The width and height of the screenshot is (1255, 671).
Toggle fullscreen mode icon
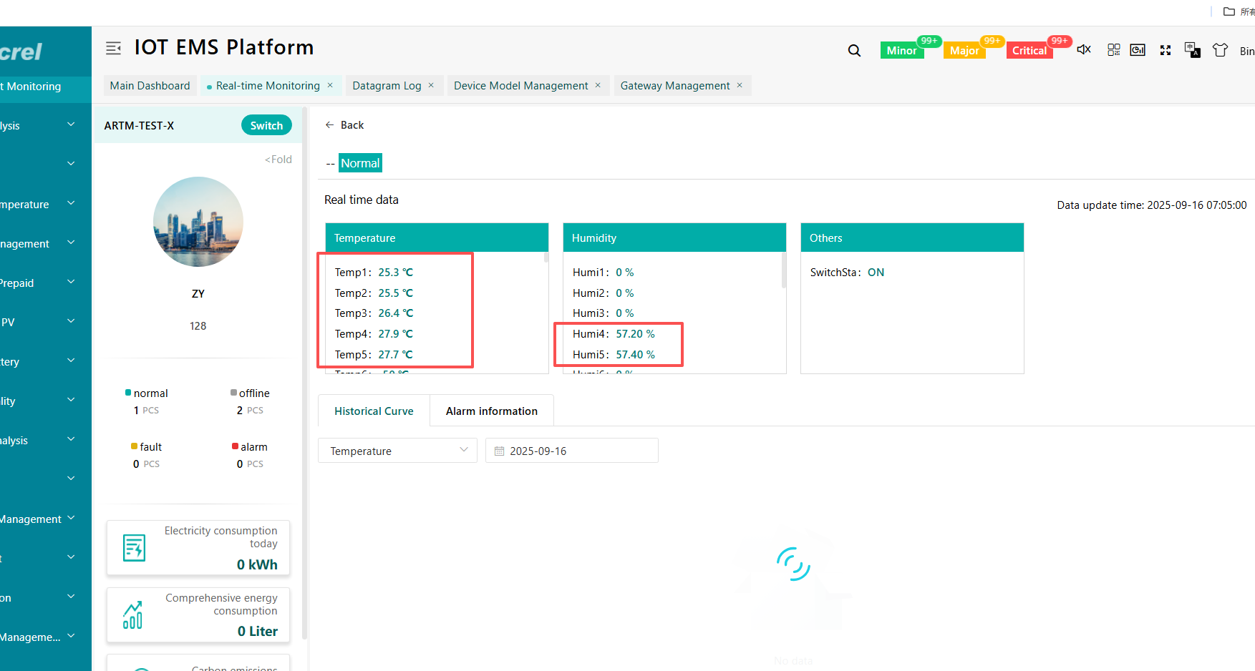coord(1166,50)
